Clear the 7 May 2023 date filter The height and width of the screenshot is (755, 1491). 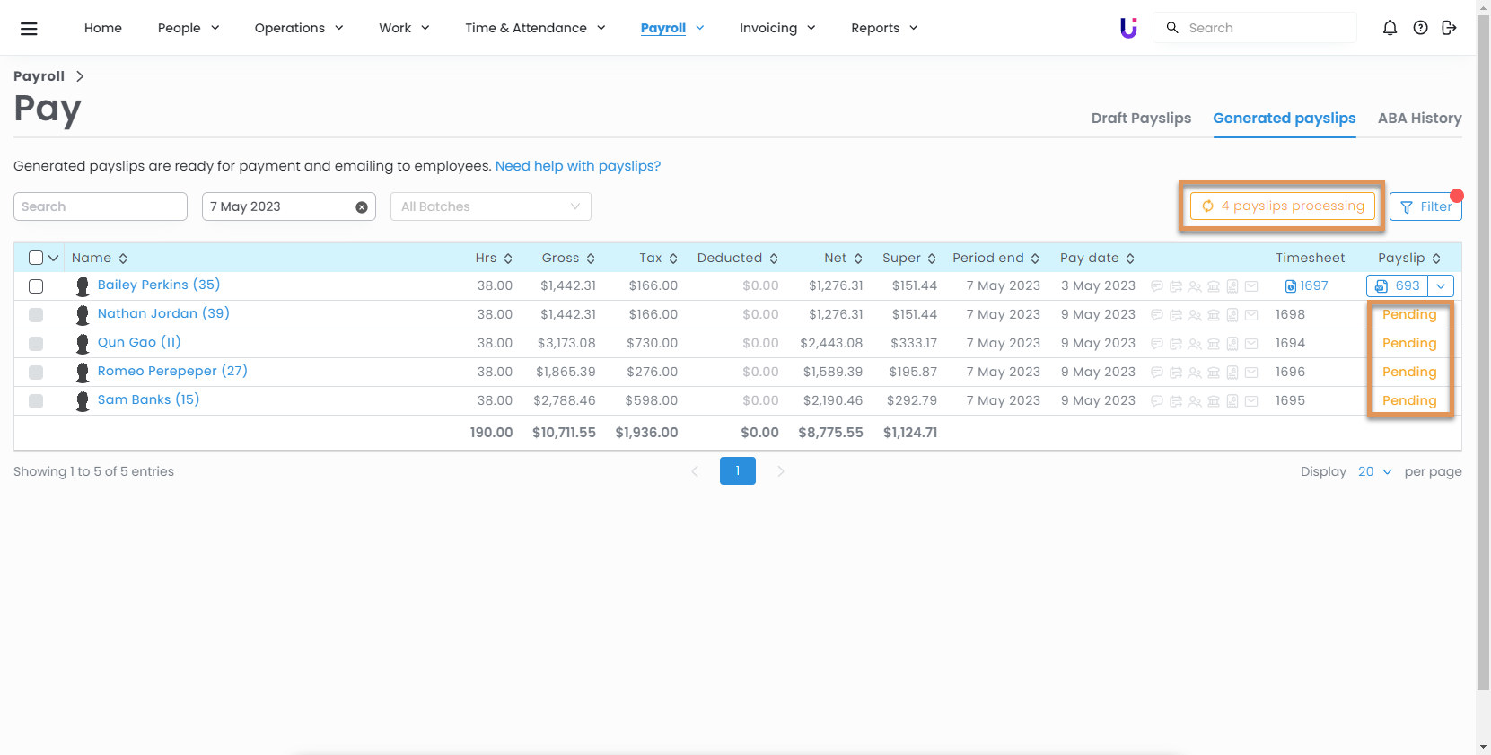tap(362, 207)
